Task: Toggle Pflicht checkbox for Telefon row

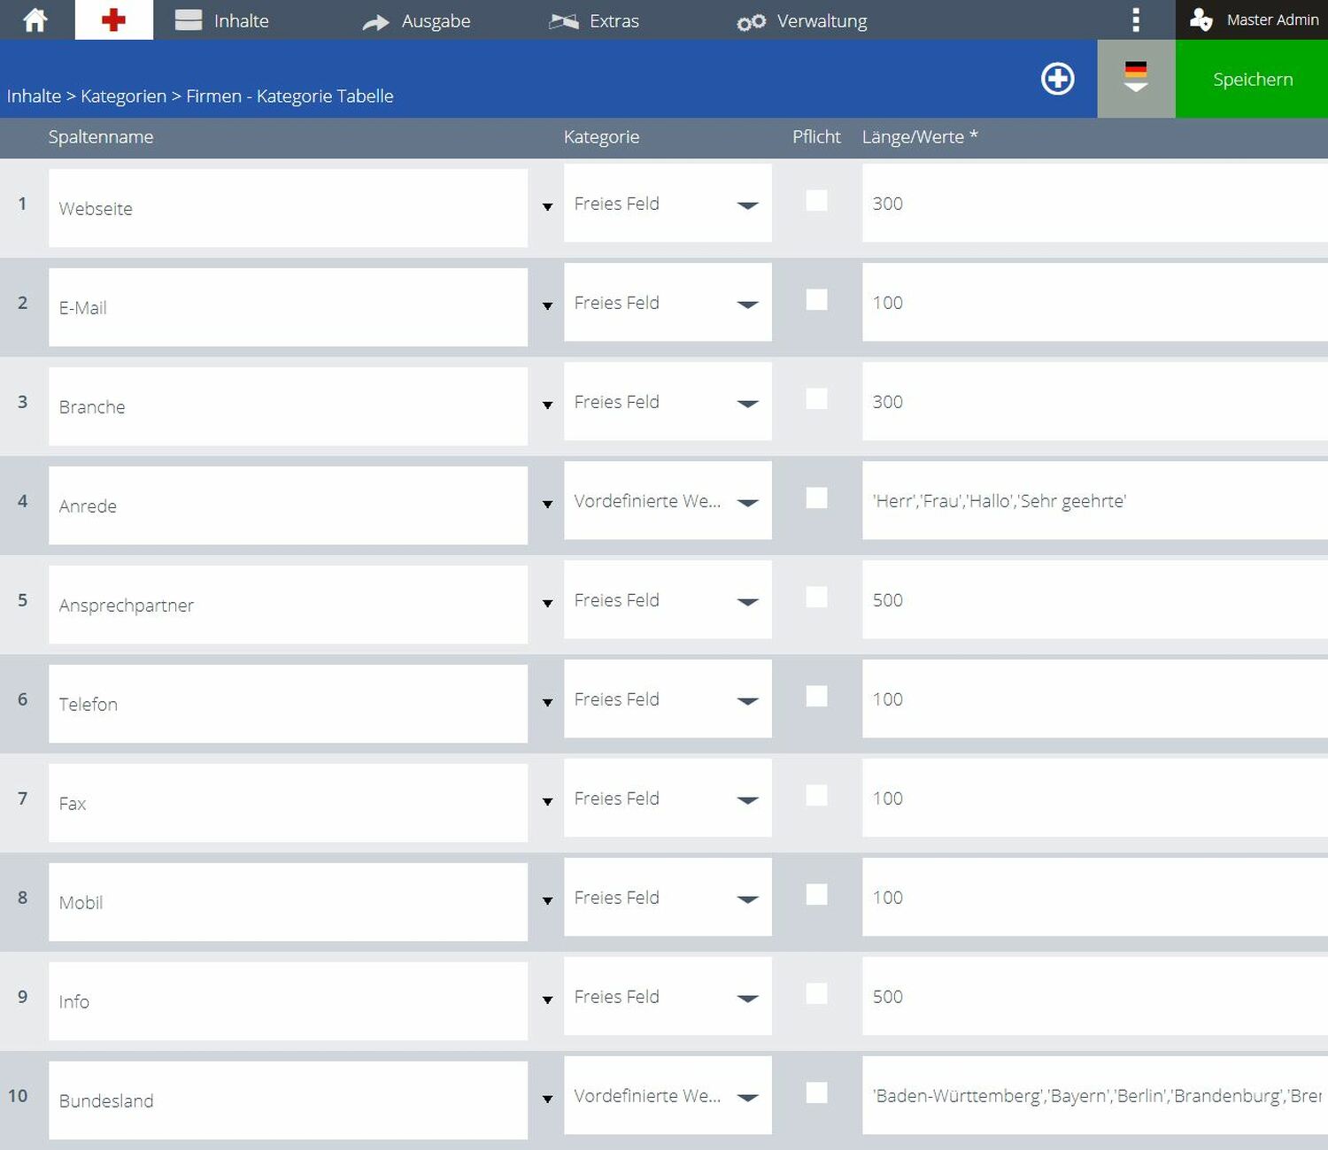Action: [x=817, y=697]
